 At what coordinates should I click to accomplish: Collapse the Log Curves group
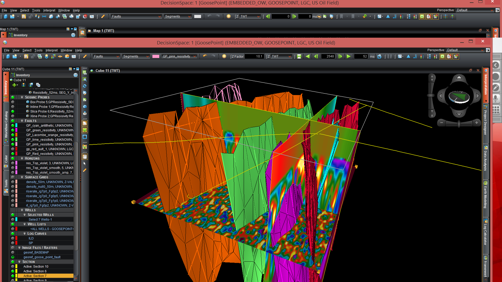(25, 234)
